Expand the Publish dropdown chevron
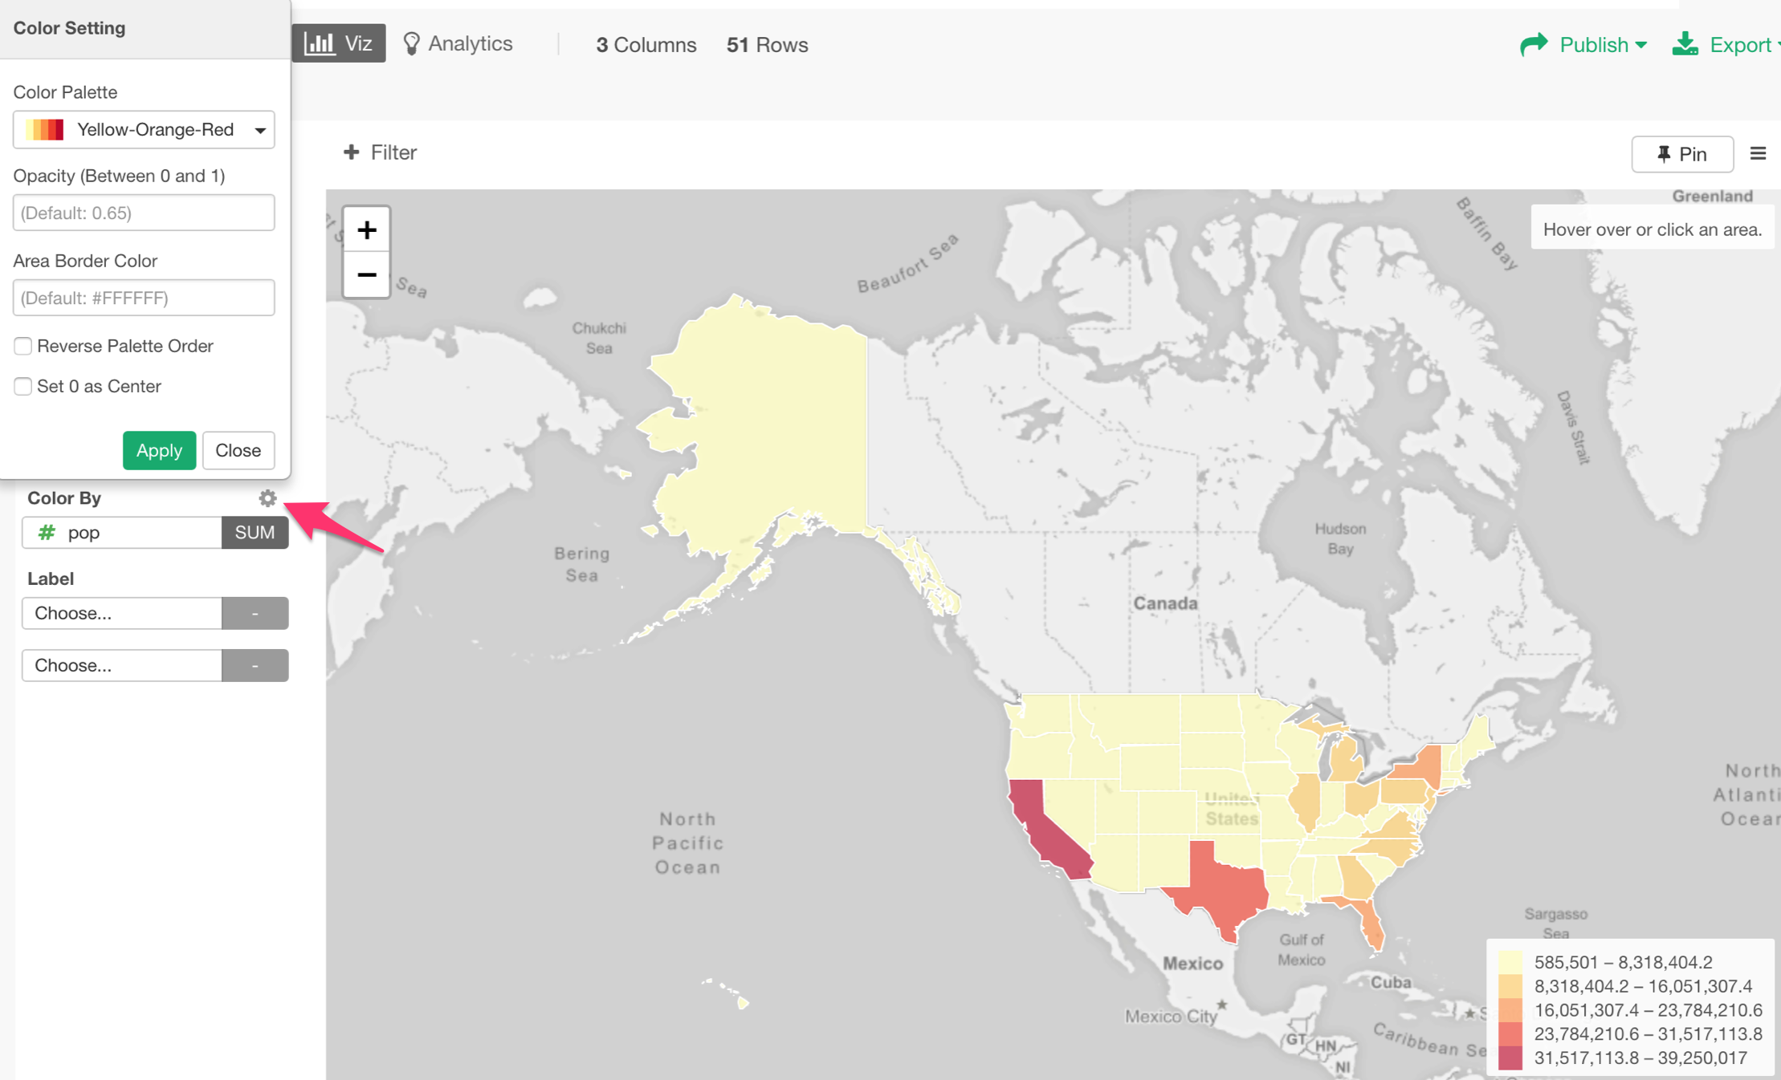Screen dimensions: 1781x1080 coord(1640,44)
